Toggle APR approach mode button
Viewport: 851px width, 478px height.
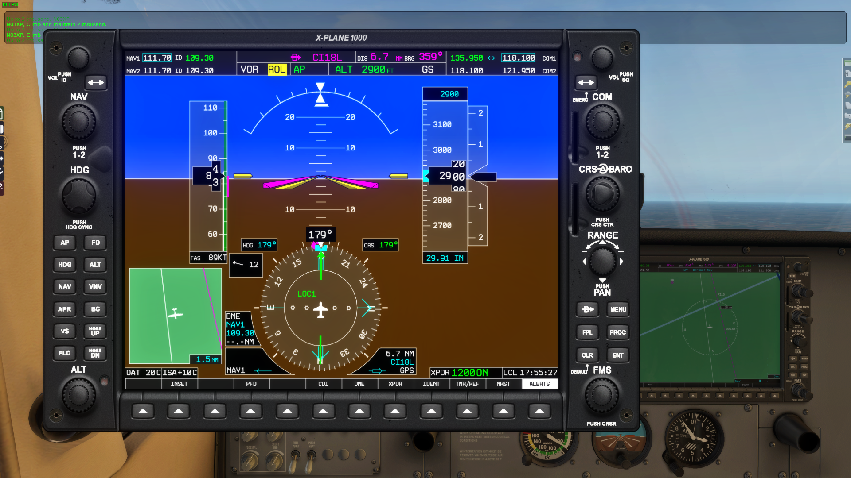point(65,309)
